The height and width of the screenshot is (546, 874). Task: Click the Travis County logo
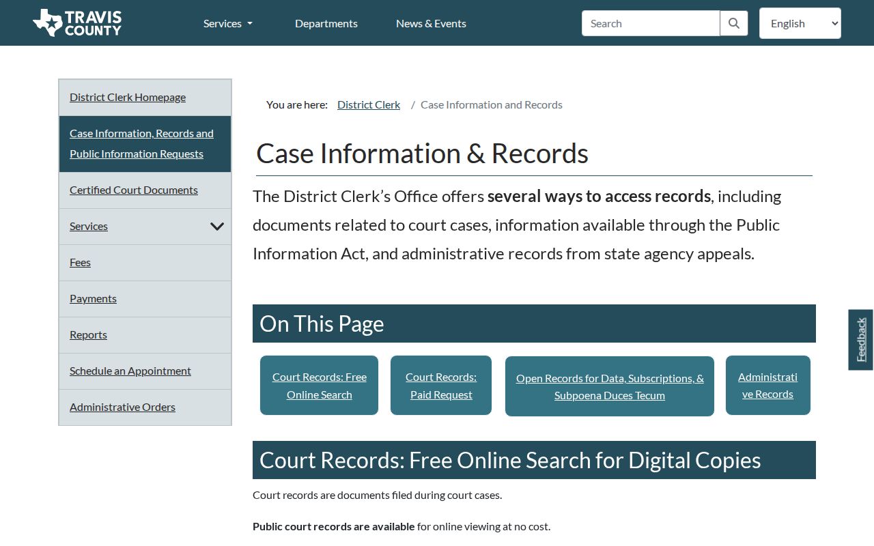click(77, 23)
